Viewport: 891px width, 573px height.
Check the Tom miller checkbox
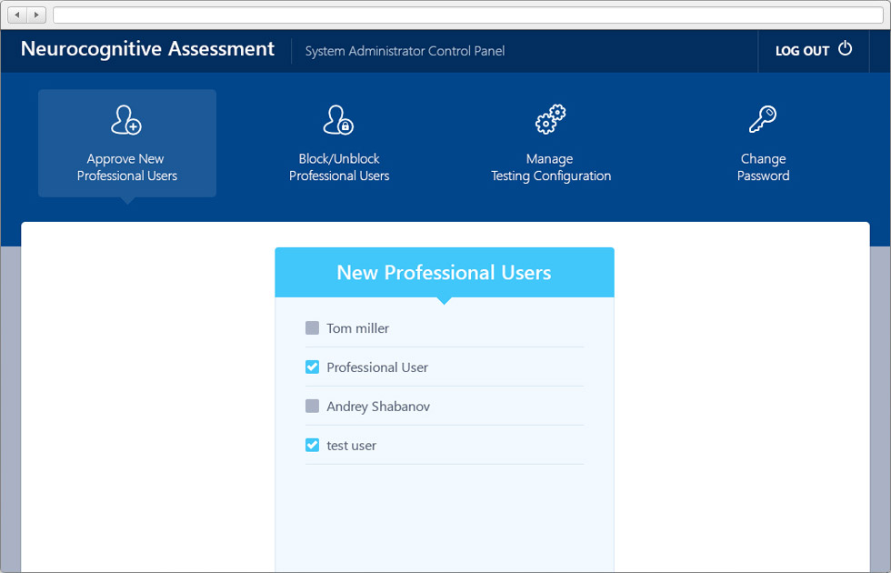312,328
